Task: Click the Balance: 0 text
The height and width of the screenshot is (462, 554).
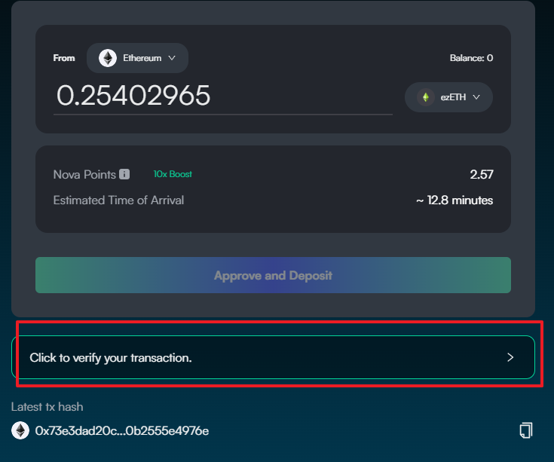Action: click(471, 58)
